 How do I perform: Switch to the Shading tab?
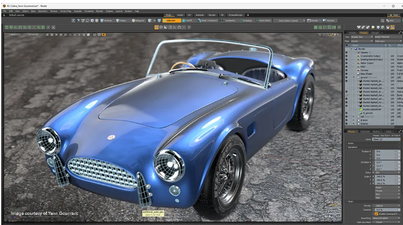pos(363,33)
